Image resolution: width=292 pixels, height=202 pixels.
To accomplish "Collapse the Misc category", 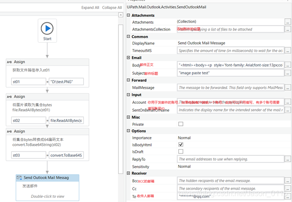I will (x=128, y=117).
